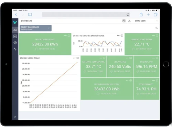Tap the battery indicator in status bar
Image resolution: width=172 pixels, height=129 pixels.
click(x=157, y=10)
